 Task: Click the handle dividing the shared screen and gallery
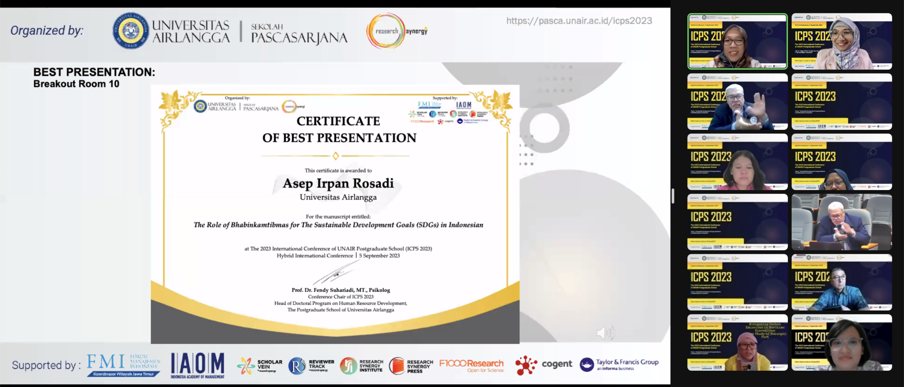click(x=673, y=196)
